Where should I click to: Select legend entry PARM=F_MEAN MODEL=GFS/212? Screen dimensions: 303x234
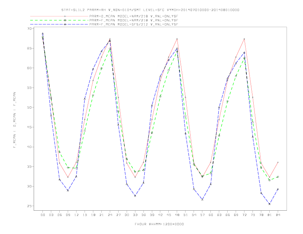[134, 24]
